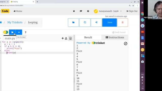Click the 'Powered by trinket' link
This screenshot has height=91, width=162.
91,43
